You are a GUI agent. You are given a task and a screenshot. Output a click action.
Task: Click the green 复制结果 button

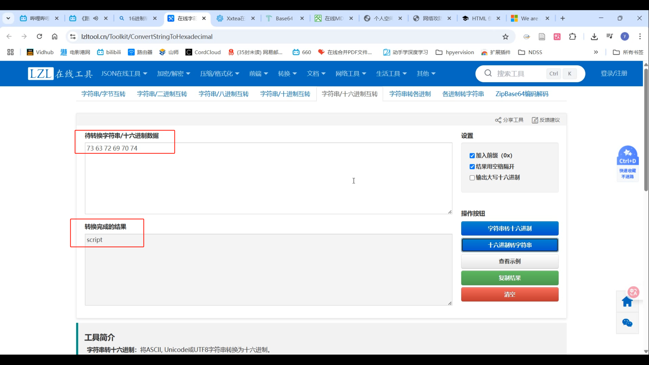(510, 278)
